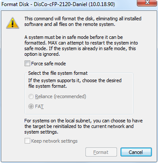Click the local subnet description paragraph
Image resolution: width=158 pixels, height=163 pixels.
tap(83, 126)
